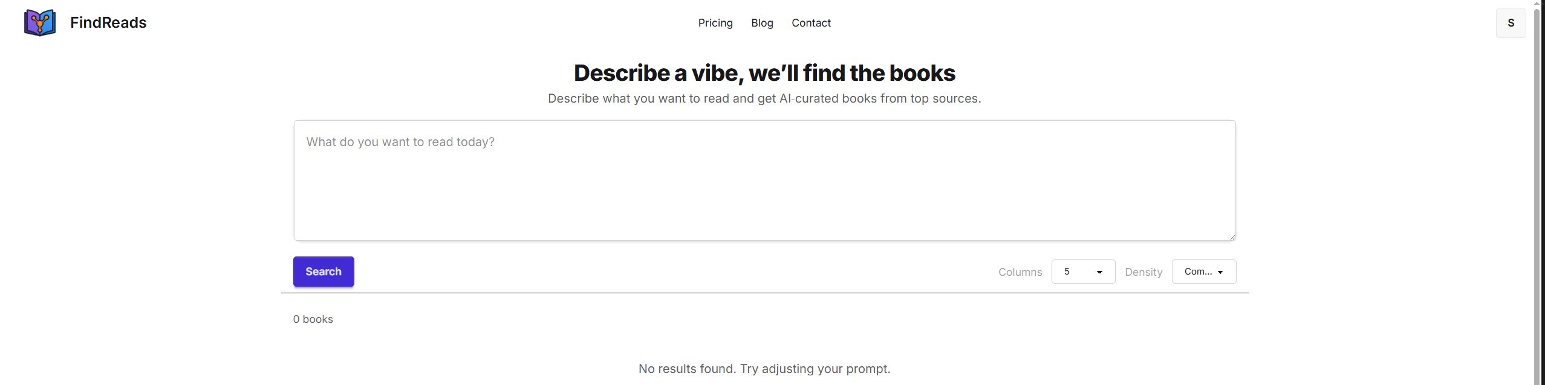The image size is (1545, 385).
Task: Open the user avatar button labeled S
Action: pyautogui.click(x=1511, y=23)
